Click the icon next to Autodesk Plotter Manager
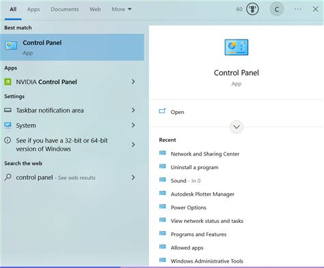This screenshot has width=324, height=268. [x=163, y=193]
